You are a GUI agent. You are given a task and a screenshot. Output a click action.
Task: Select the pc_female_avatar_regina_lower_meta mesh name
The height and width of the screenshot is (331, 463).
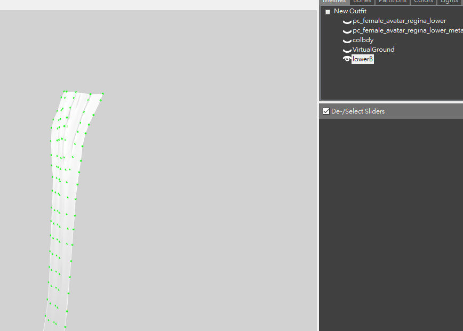pyautogui.click(x=408, y=30)
